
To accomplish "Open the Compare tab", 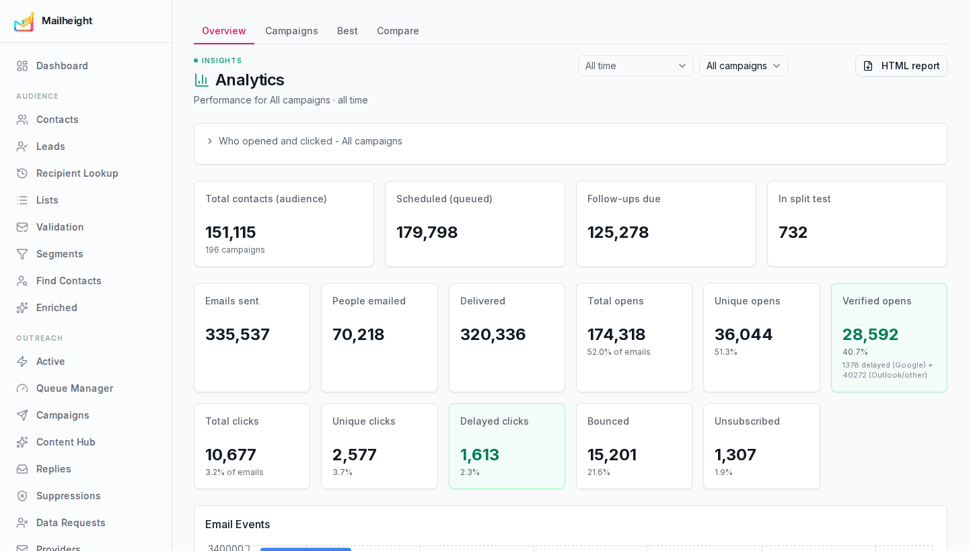I will pyautogui.click(x=398, y=31).
